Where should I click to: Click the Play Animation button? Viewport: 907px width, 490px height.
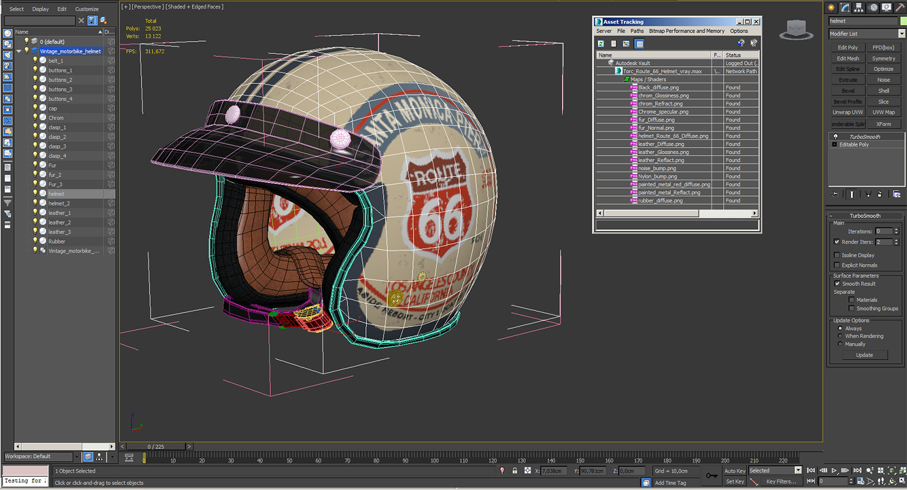[834, 470]
